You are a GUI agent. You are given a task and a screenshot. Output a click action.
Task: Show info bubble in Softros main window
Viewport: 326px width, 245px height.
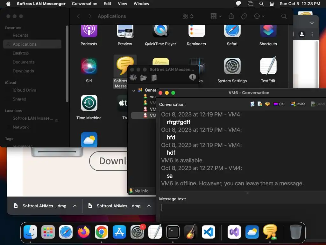click(193, 77)
